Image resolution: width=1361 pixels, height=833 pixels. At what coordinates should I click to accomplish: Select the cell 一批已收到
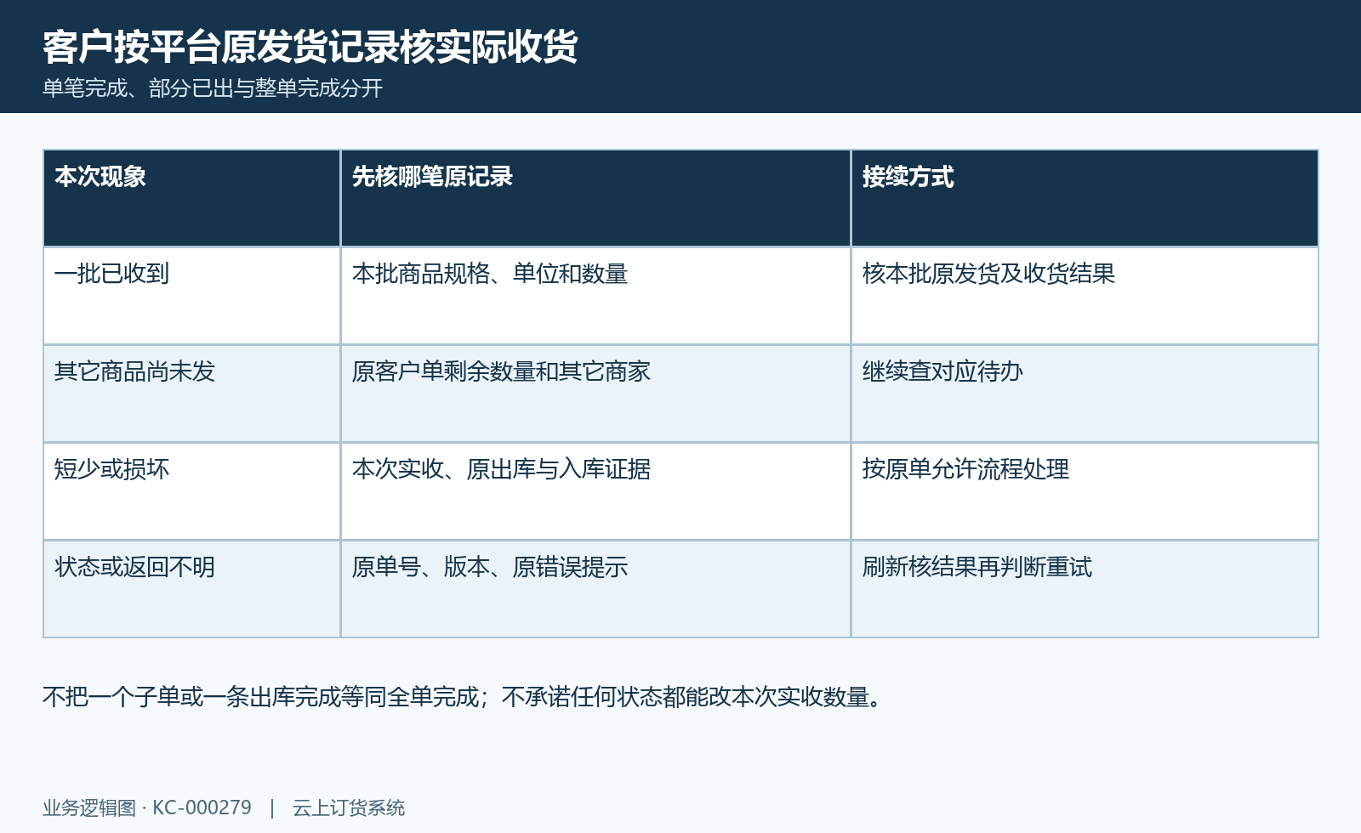pos(192,296)
